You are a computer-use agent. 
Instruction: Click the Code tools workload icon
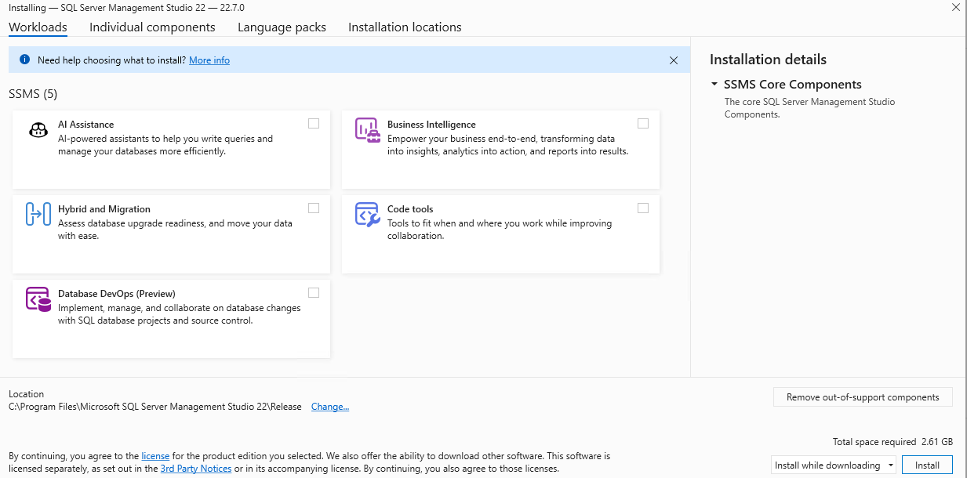367,214
